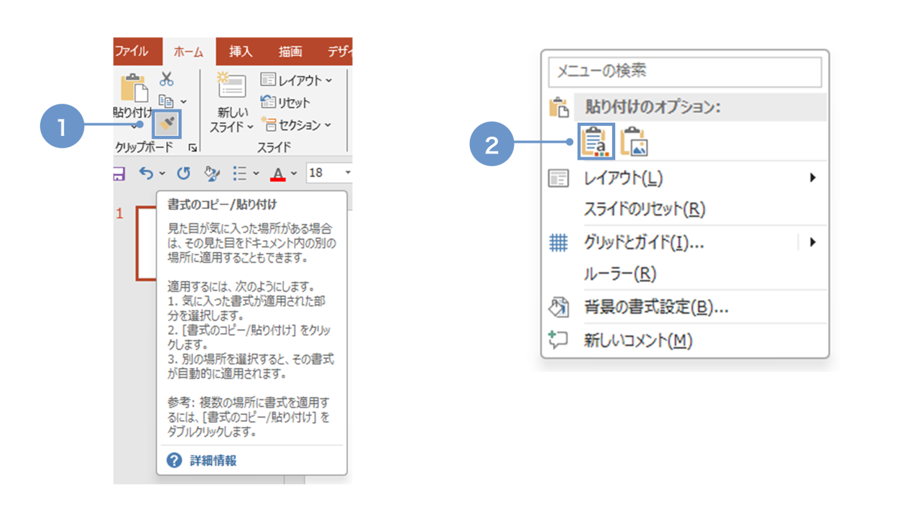The width and height of the screenshot is (906, 509).
Task: Switch to the 描画 tab
Action: click(290, 51)
